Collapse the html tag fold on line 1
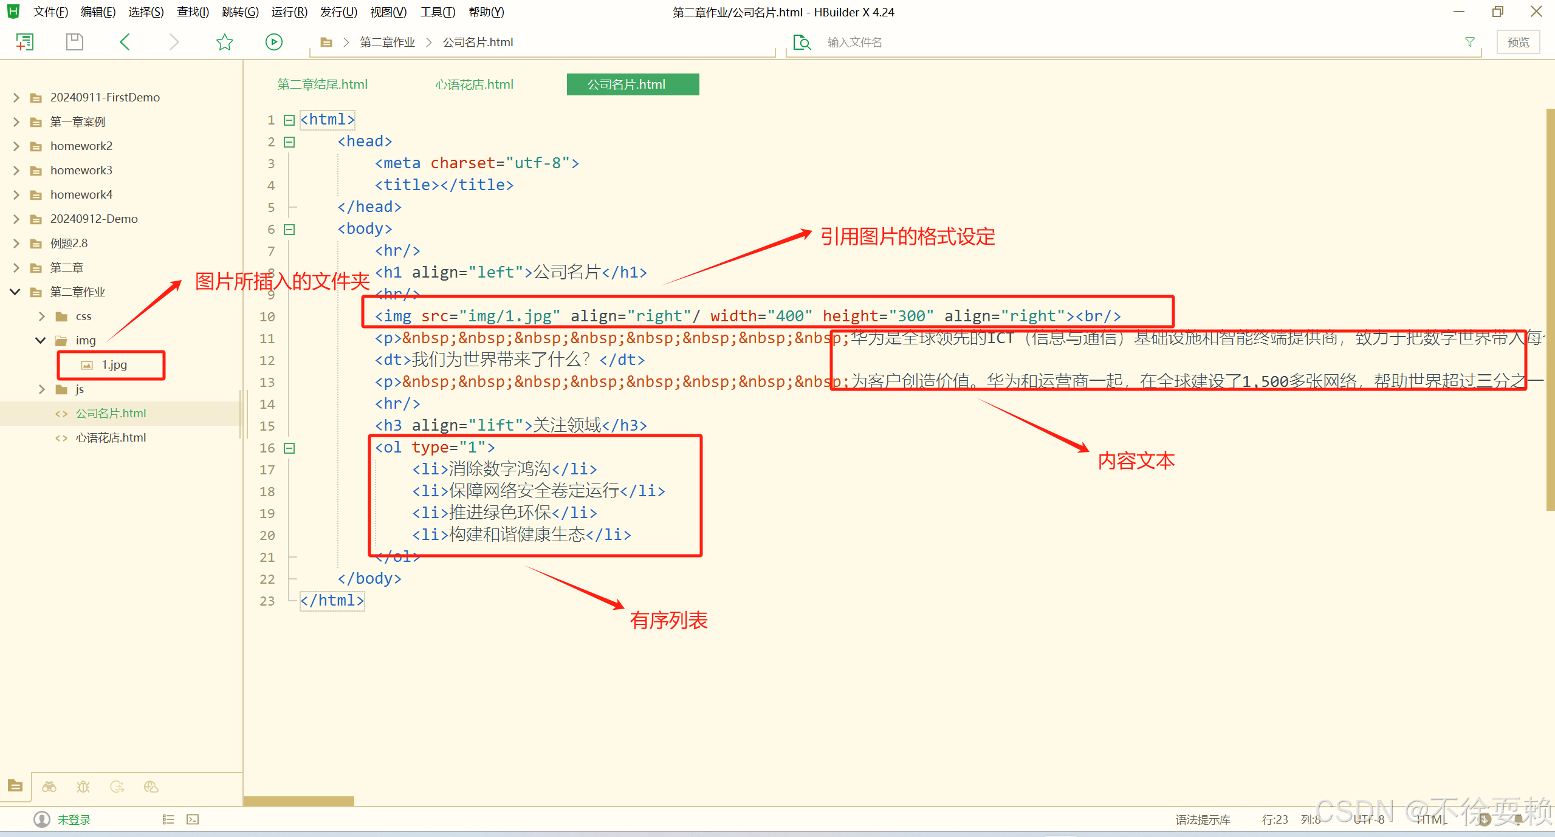Screen dimensions: 1555x837 coord(289,120)
